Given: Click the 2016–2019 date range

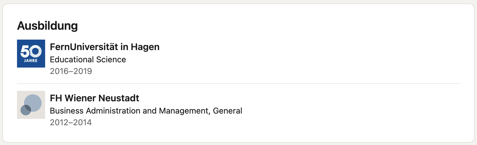Looking at the screenshot, I should coord(71,71).
